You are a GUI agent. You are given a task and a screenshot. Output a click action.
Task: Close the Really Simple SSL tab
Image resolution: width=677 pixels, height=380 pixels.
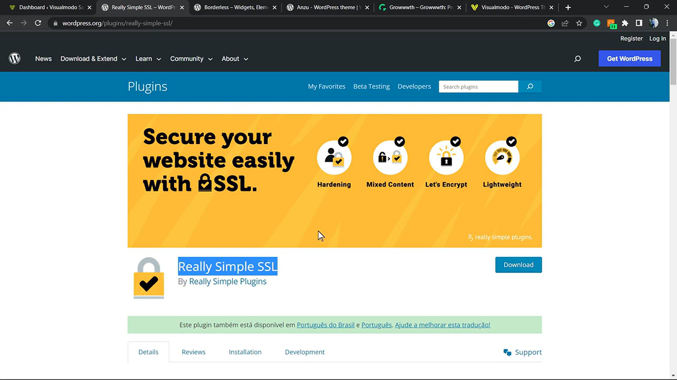[182, 7]
